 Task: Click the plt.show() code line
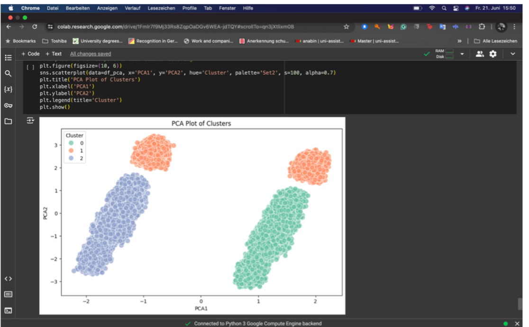pos(55,107)
